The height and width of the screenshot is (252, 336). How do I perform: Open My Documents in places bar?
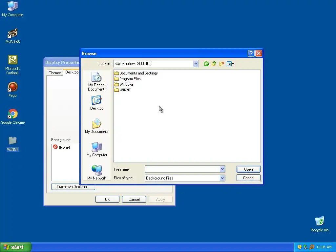pos(97,126)
